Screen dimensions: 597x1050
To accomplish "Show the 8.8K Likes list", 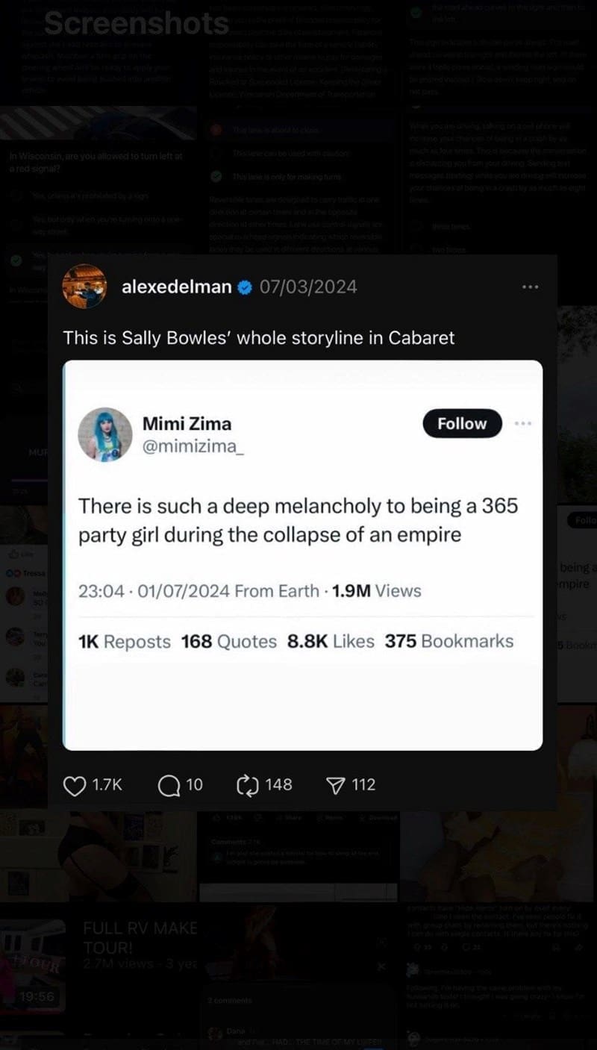I will (x=331, y=641).
